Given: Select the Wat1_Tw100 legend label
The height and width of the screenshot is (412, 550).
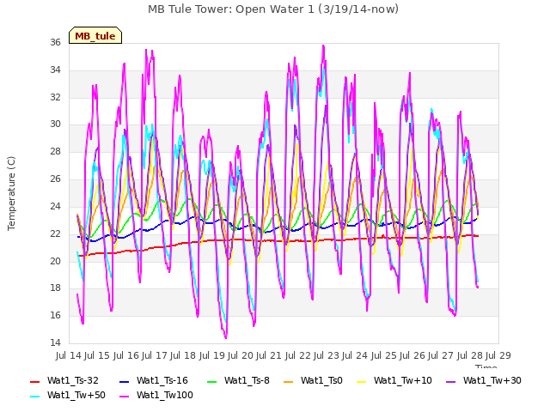Looking at the screenshot, I should click(165, 395).
